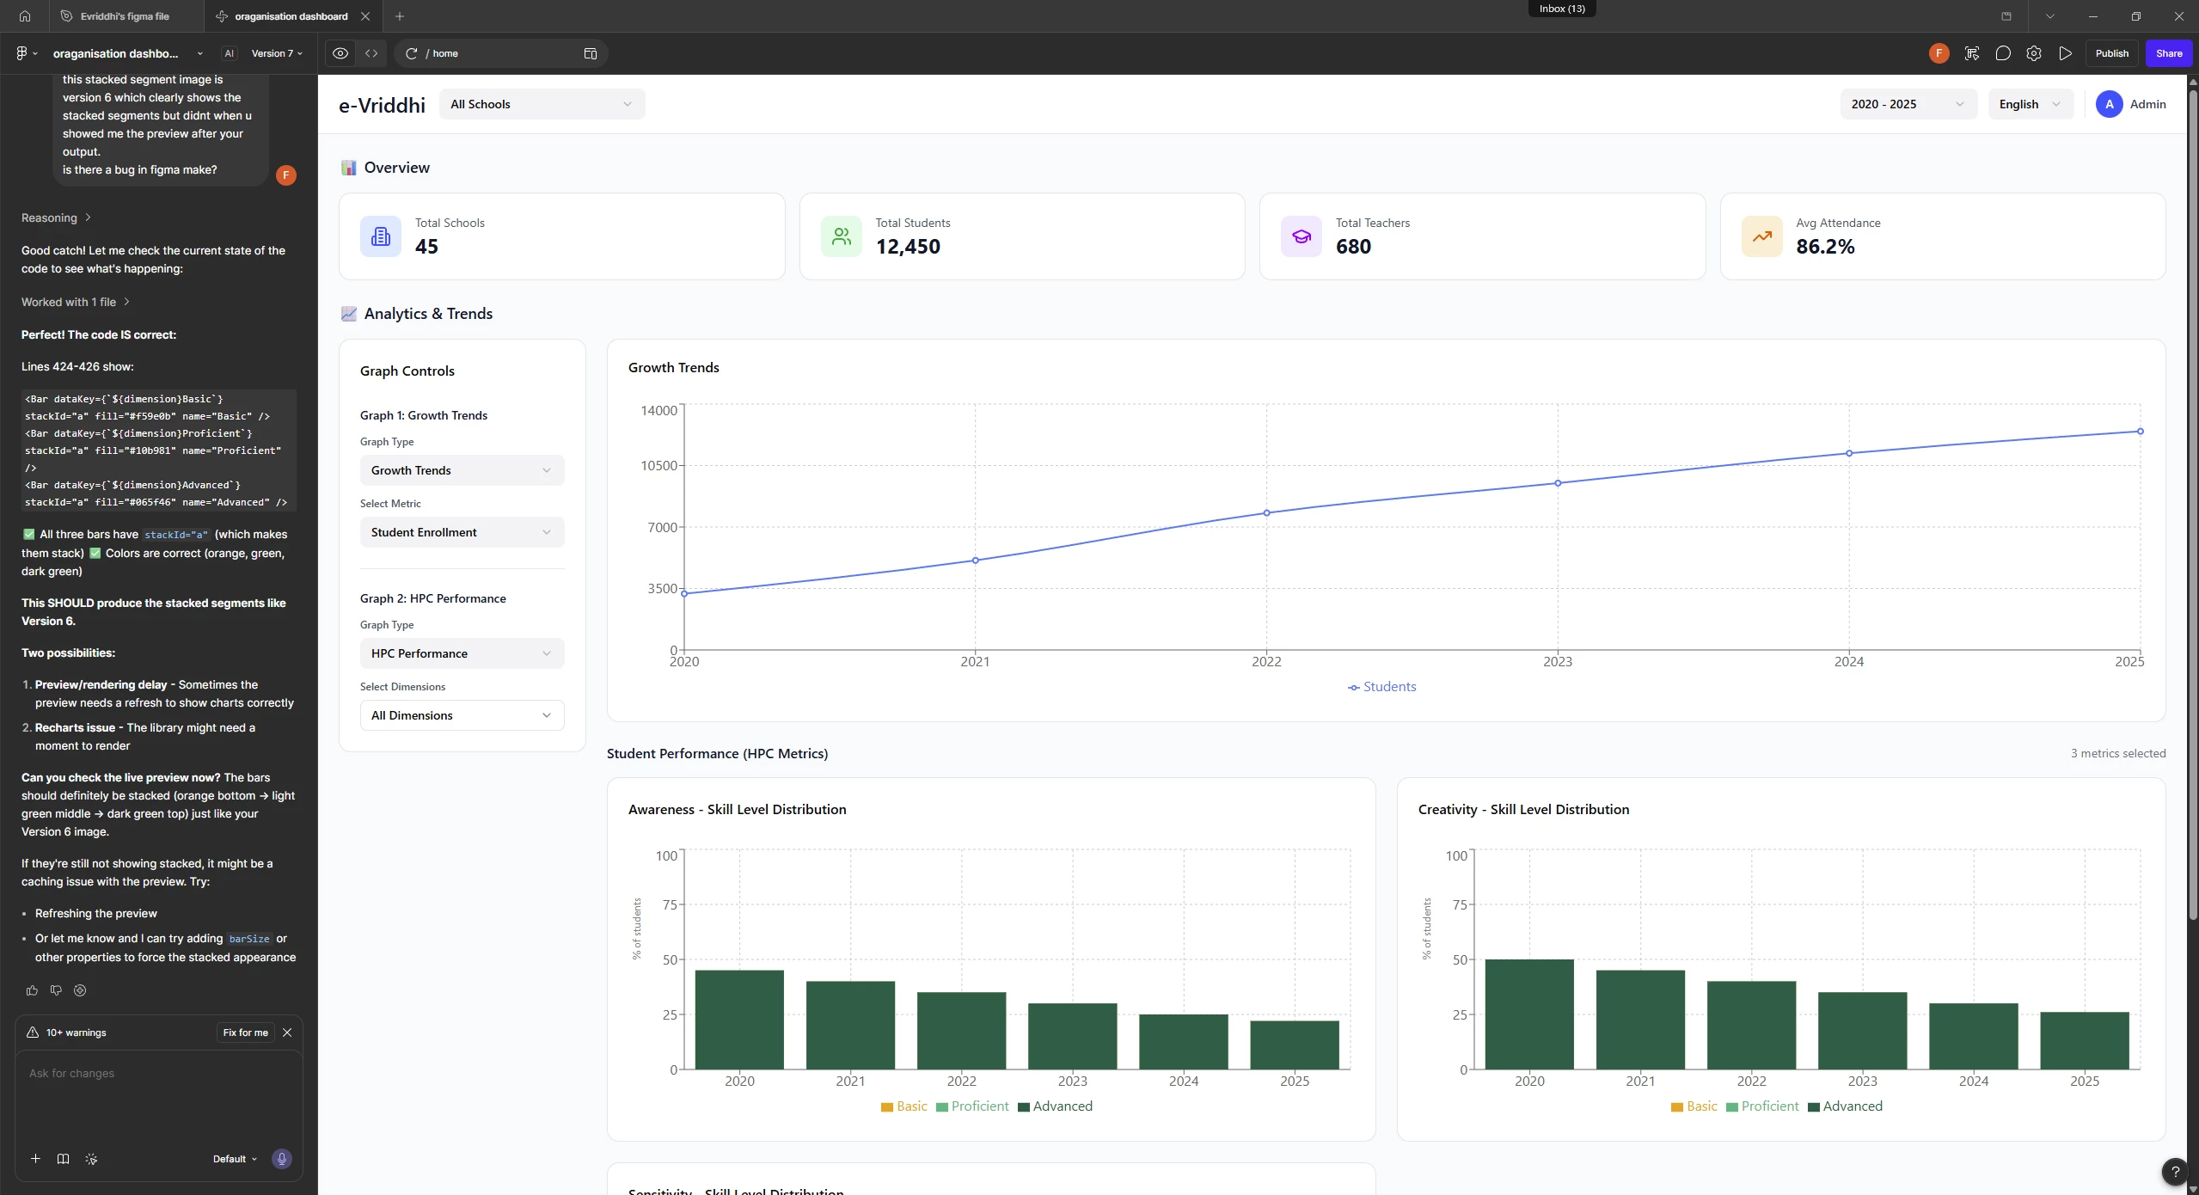Click the thumbs down feedback icon

[x=57, y=990]
